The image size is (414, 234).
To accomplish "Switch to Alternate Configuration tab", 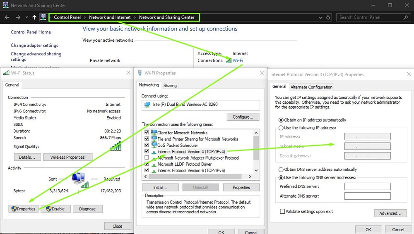I will click(311, 87).
